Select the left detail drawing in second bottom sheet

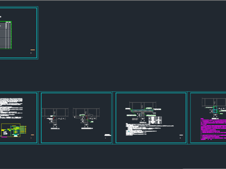point(55,118)
